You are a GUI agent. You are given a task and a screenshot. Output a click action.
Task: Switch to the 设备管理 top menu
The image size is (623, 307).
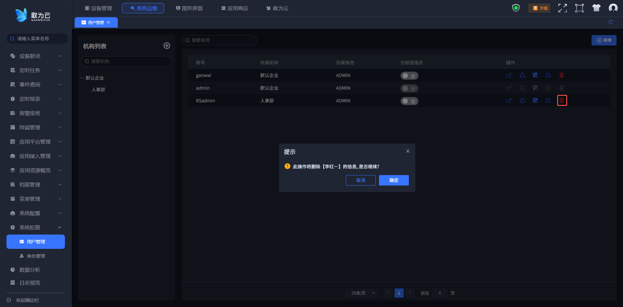[98, 8]
